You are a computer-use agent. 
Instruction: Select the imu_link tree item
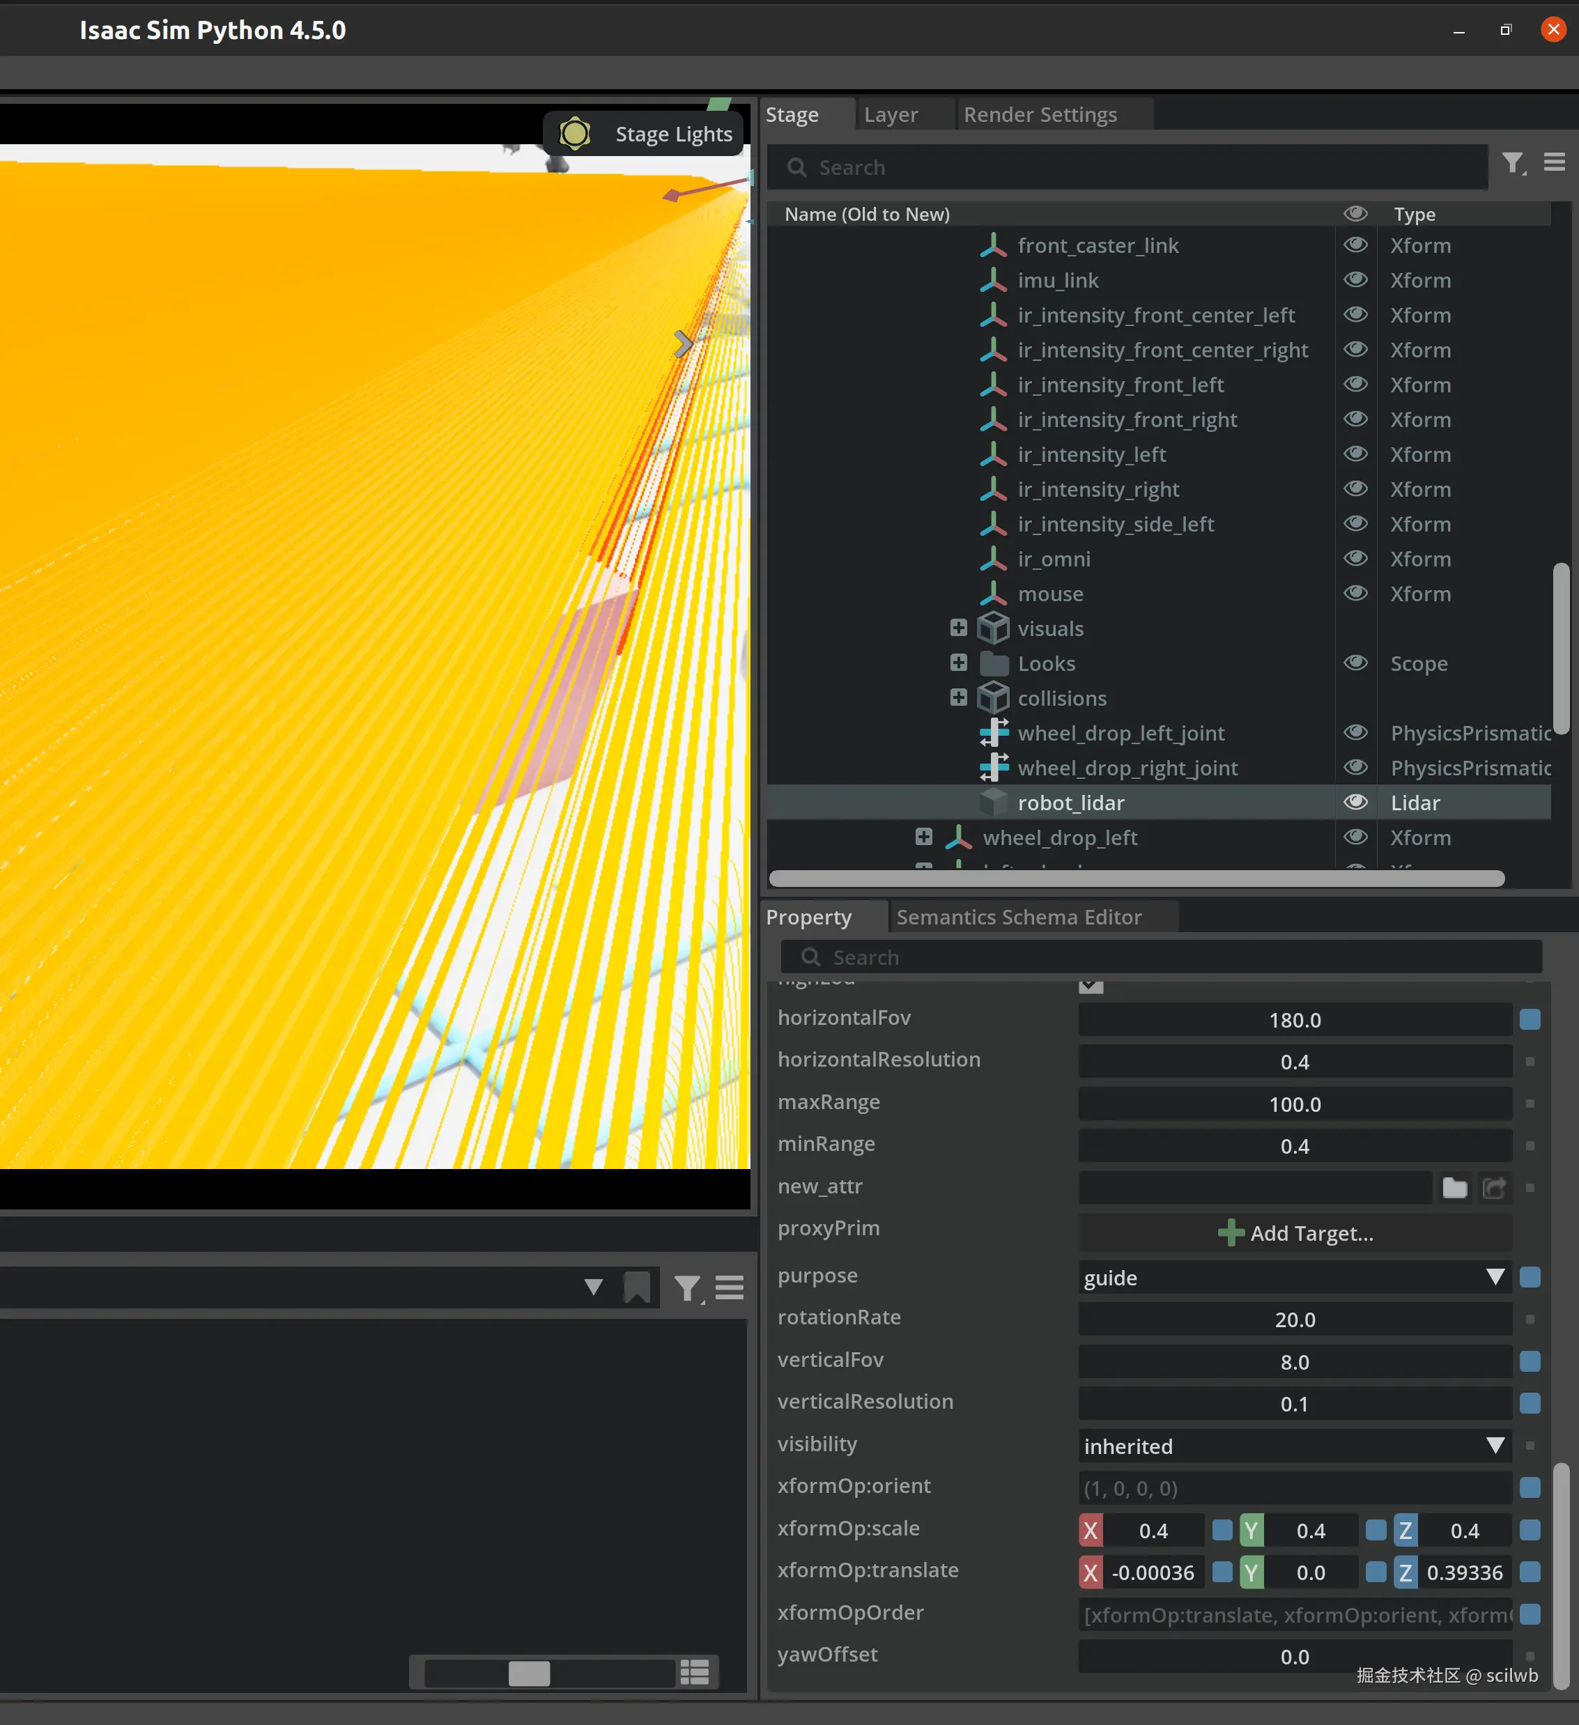click(x=1058, y=281)
